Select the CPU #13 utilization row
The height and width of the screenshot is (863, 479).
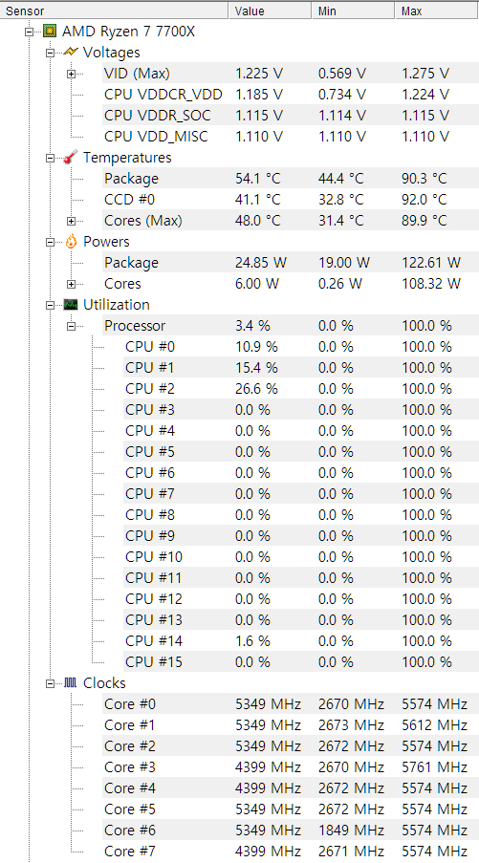300,619
